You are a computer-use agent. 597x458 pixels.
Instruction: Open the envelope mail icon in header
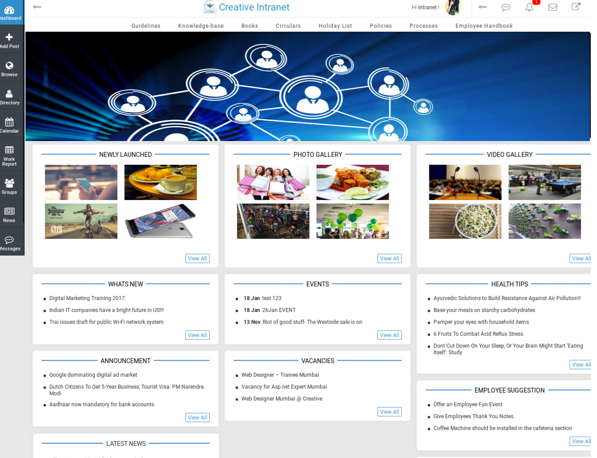point(553,7)
